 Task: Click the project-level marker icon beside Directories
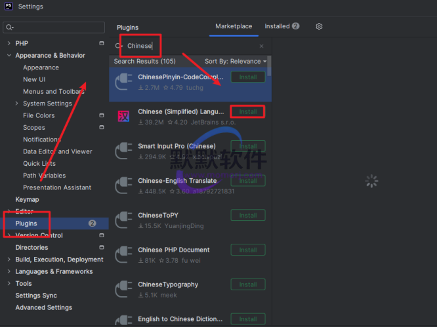coord(102,247)
